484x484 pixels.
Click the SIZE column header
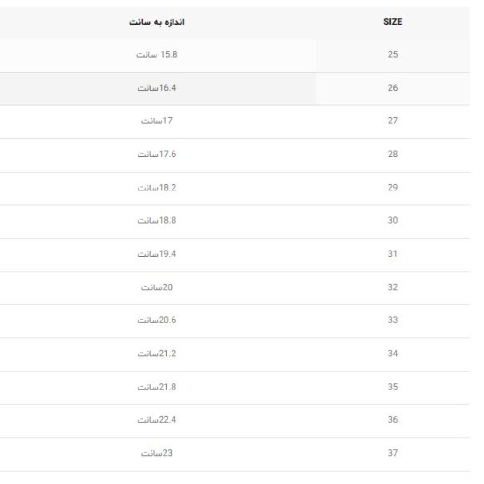394,22
